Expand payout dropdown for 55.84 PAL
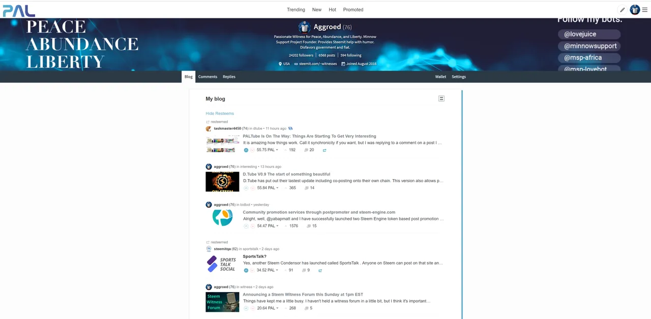The image size is (651, 319). [x=277, y=188]
